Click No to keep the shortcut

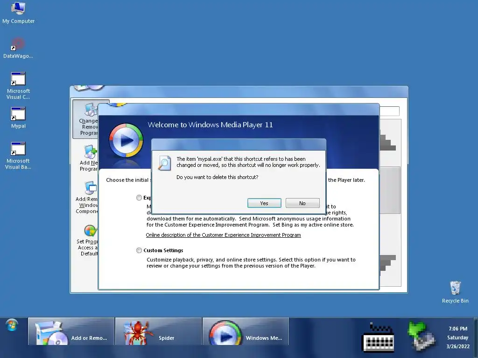pos(302,203)
